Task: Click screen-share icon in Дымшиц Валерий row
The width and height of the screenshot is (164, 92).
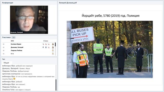Action: click(49, 47)
